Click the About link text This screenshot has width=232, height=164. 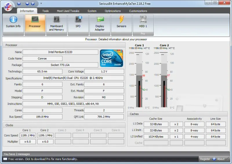pos(221,159)
